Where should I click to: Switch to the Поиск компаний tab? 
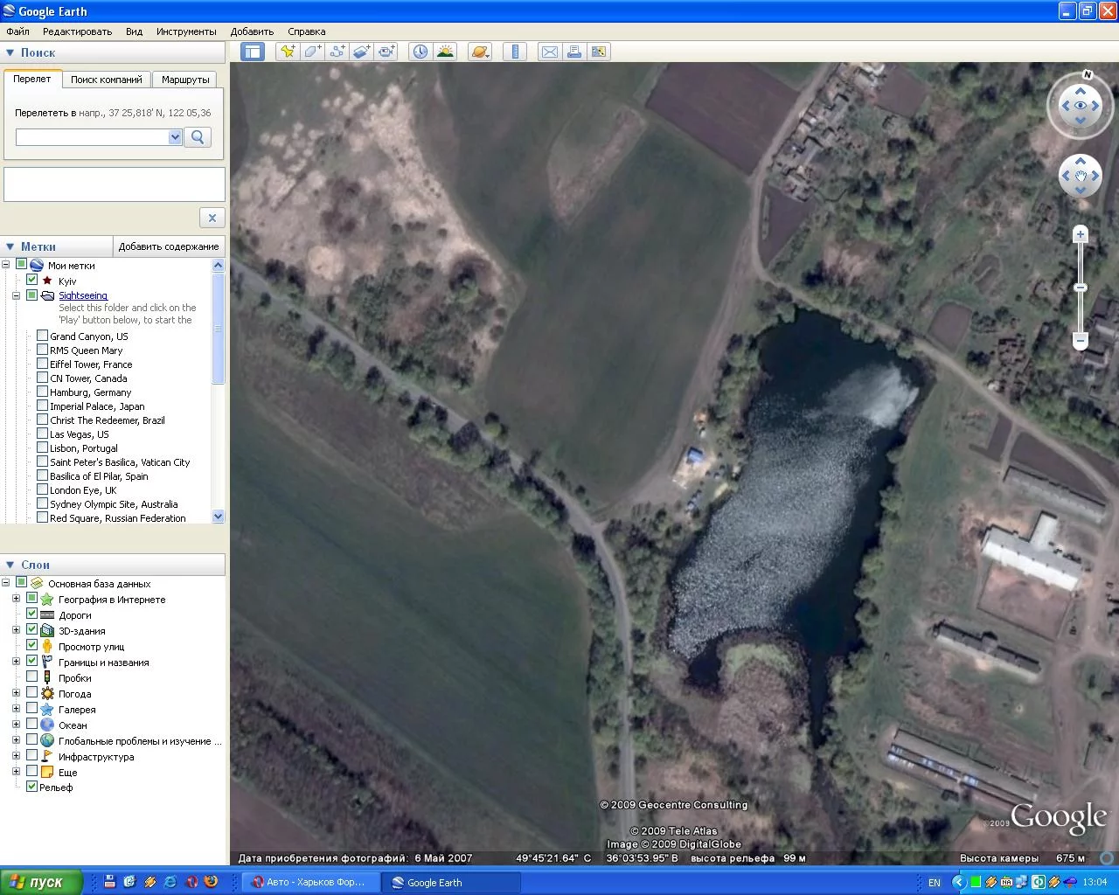(x=107, y=80)
